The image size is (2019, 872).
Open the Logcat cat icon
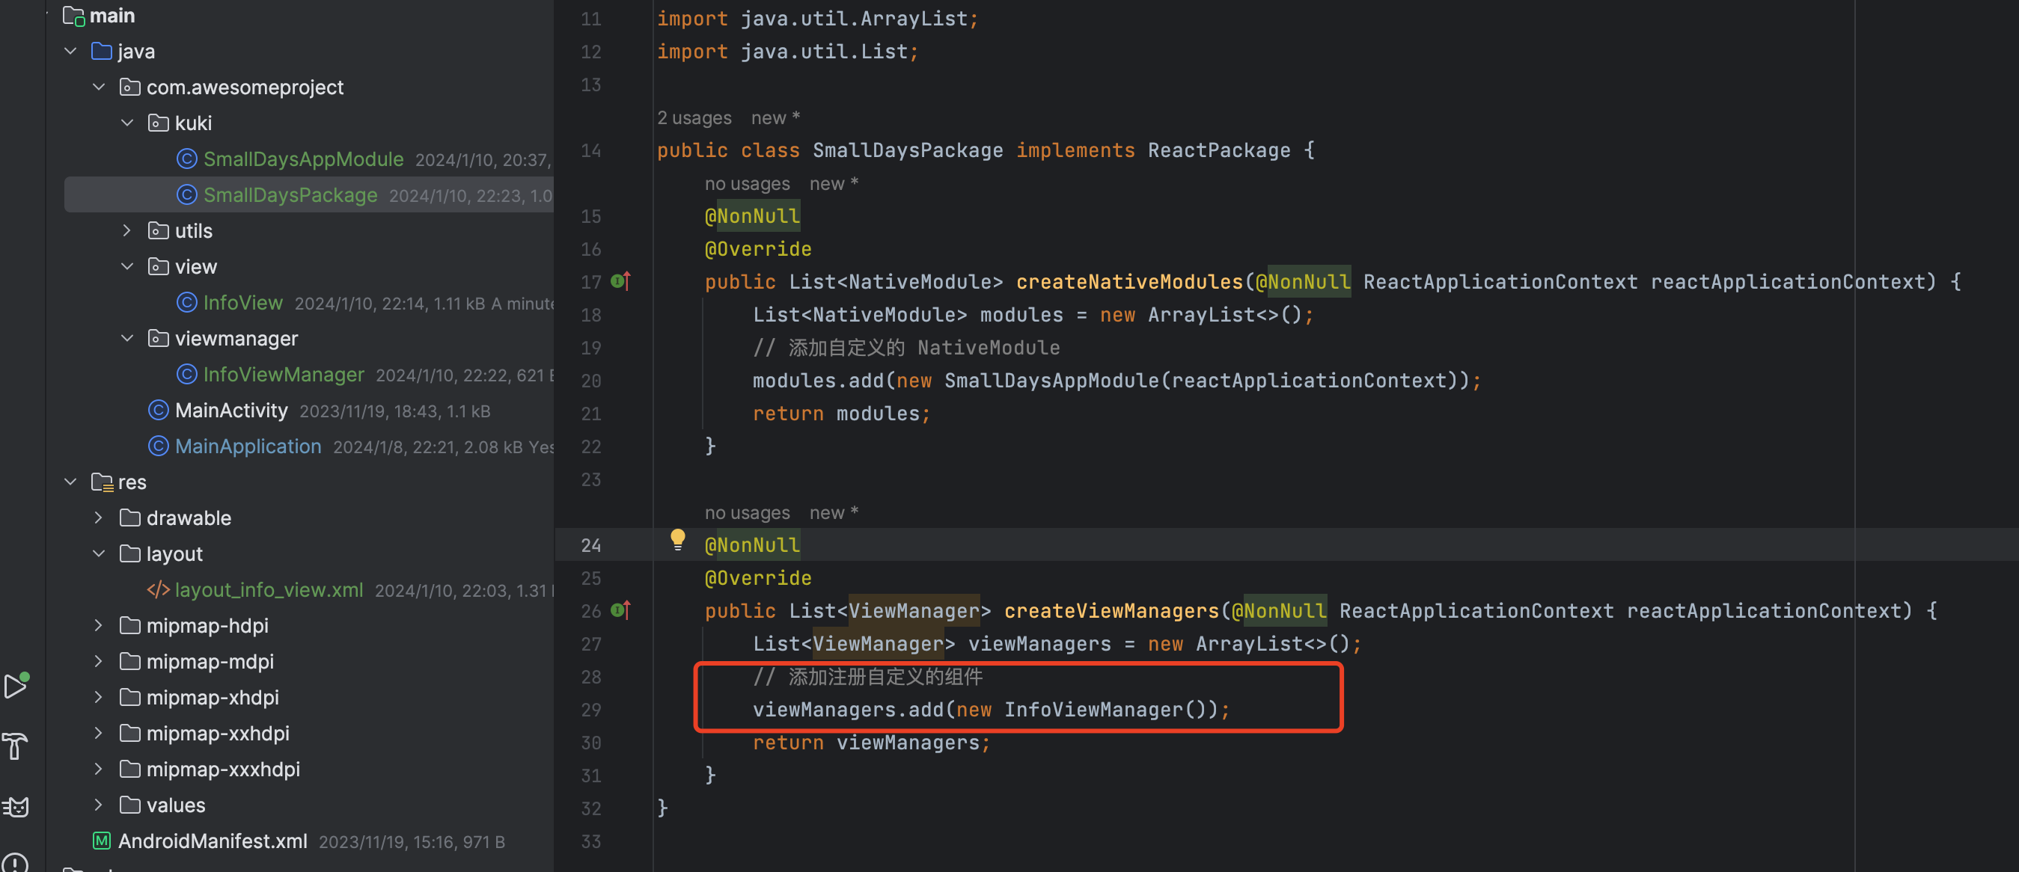(x=16, y=807)
